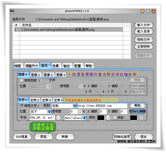
Task: Select the 图像 3 tab
Action: point(48,75)
